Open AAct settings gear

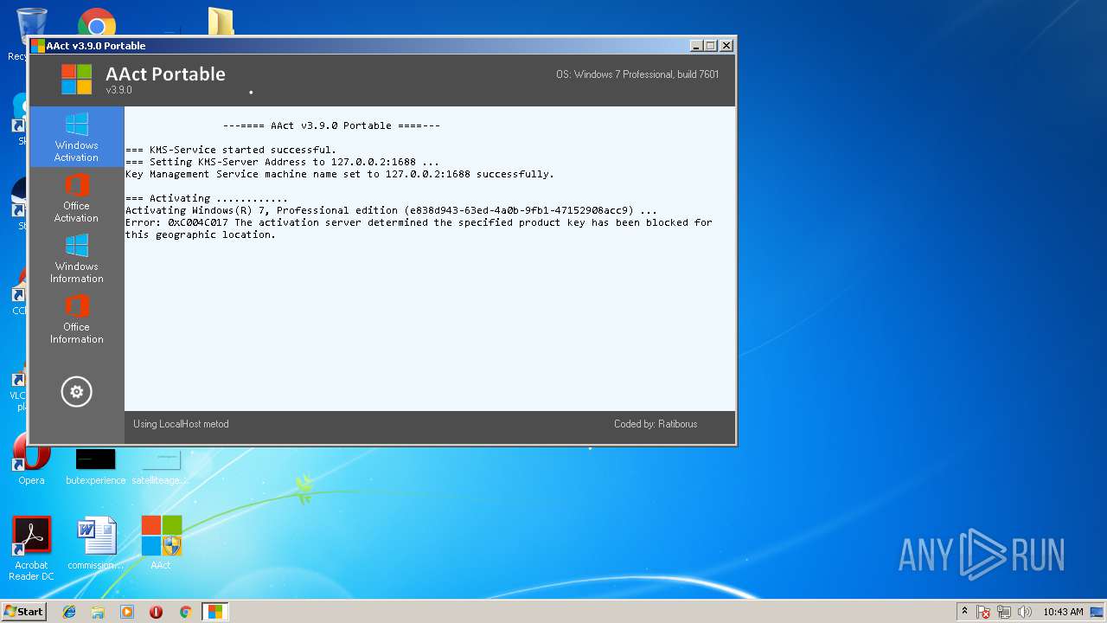[x=76, y=392]
